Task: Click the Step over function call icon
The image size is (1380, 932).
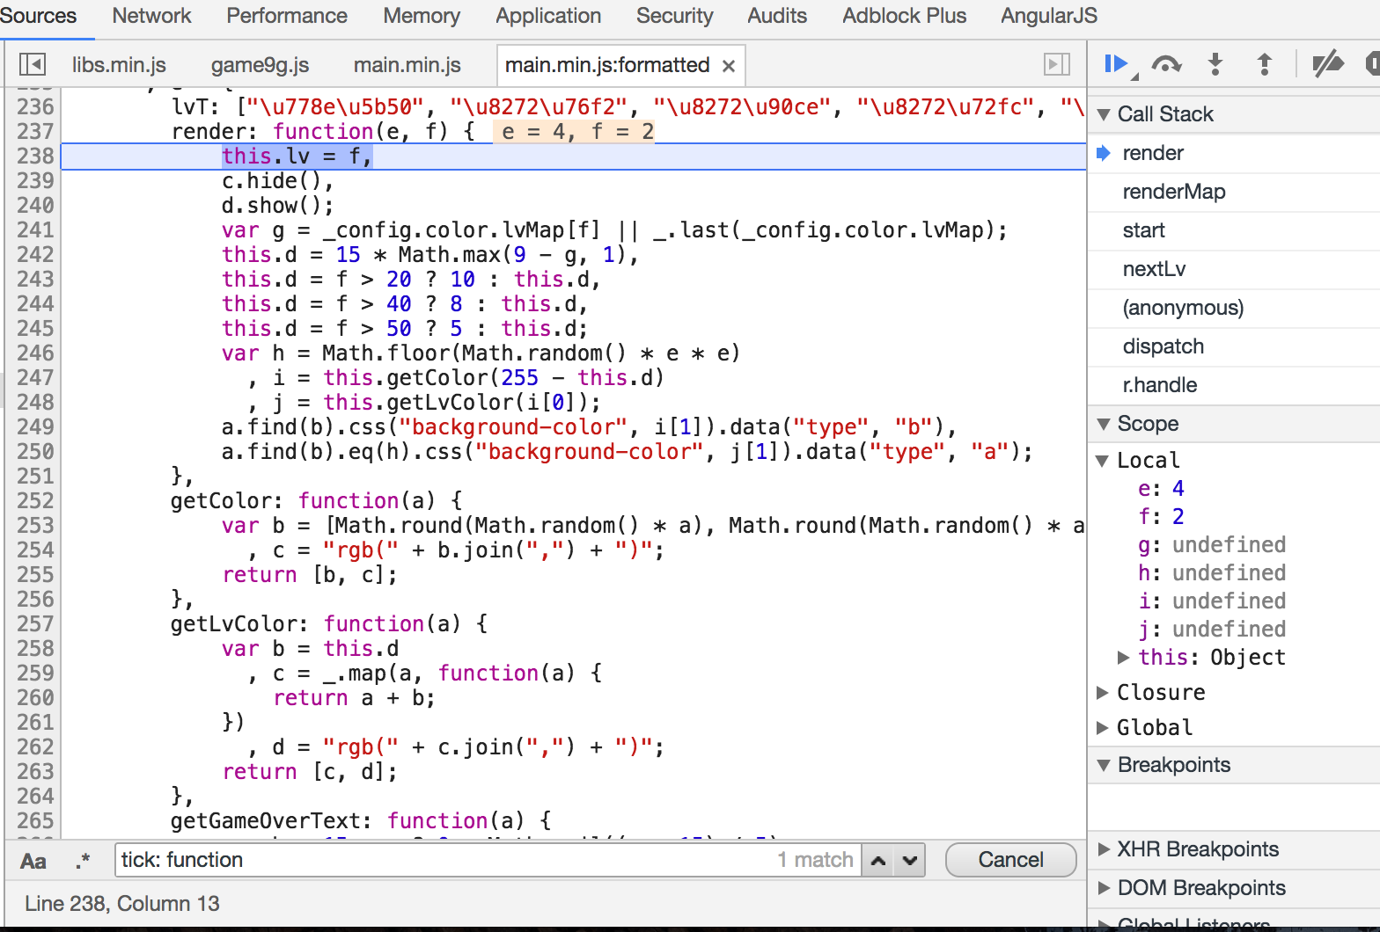Action: 1166,64
